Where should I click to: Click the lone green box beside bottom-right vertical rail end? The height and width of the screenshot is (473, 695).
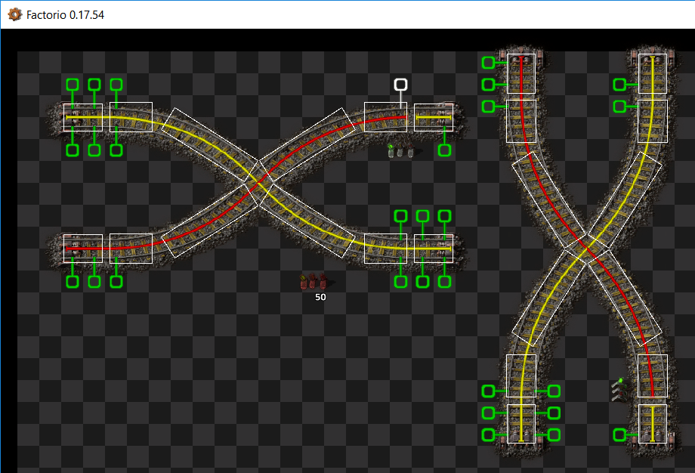click(x=619, y=435)
